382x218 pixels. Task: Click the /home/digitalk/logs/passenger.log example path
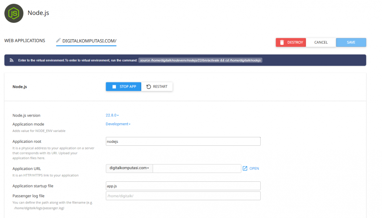pos(39,208)
